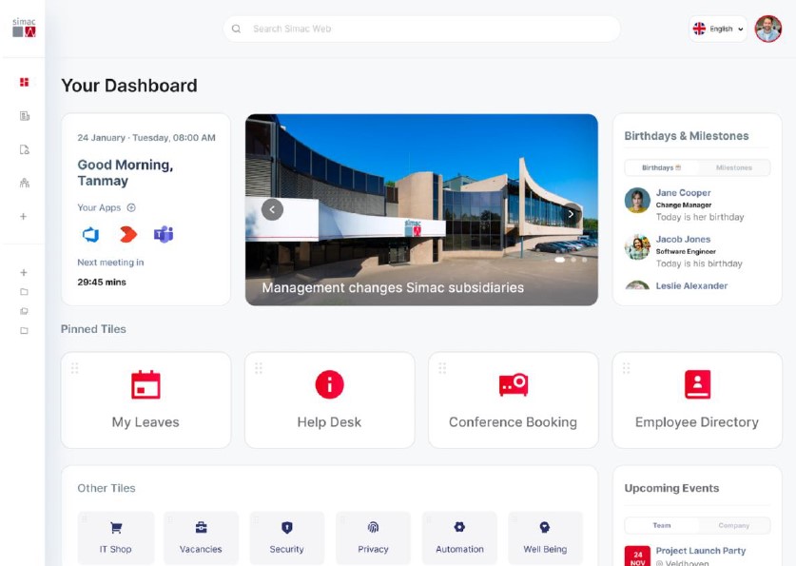Open Management changes Simac subsidiaries headline
Image resolution: width=796 pixels, height=566 pixels.
point(393,288)
